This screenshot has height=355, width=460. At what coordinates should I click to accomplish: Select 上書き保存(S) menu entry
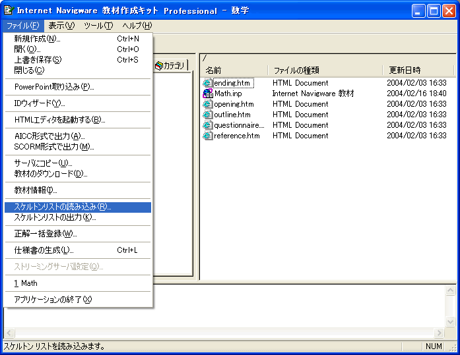click(78, 60)
